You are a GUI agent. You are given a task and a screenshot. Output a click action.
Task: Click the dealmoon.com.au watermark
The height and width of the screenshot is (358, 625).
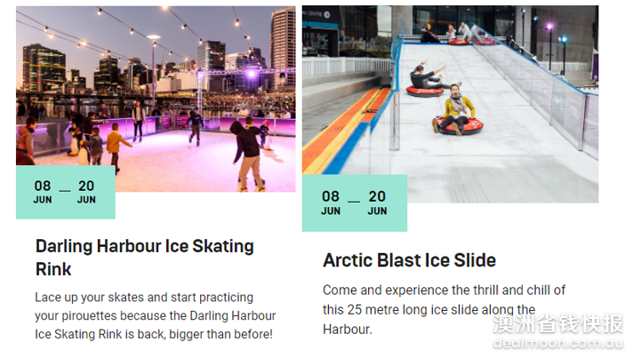(558, 343)
